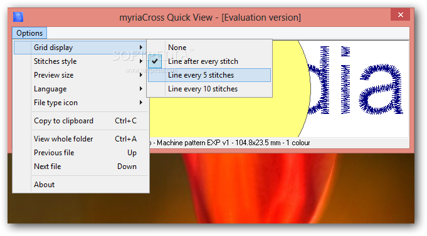Select the Grid display menu entry

80,48
